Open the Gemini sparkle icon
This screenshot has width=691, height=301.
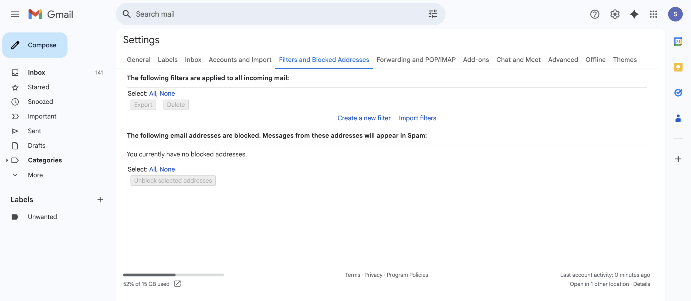pos(634,14)
